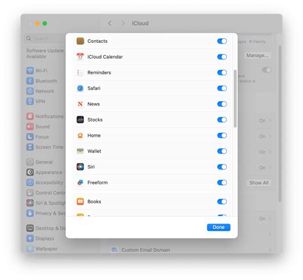Click the Safari compass icon
This screenshot has width=303, height=280.
coord(81,88)
